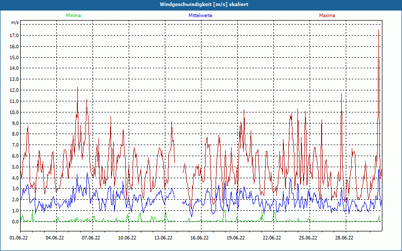Click the 0,0 y-axis value
The height and width of the screenshot is (251, 402).
[x=16, y=222]
